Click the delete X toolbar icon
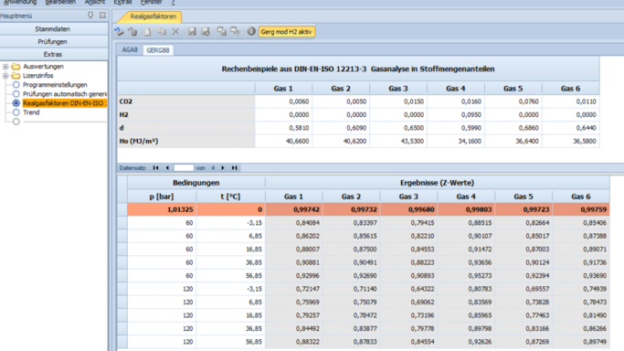Viewport: 624px width, 351px height. coord(175,32)
